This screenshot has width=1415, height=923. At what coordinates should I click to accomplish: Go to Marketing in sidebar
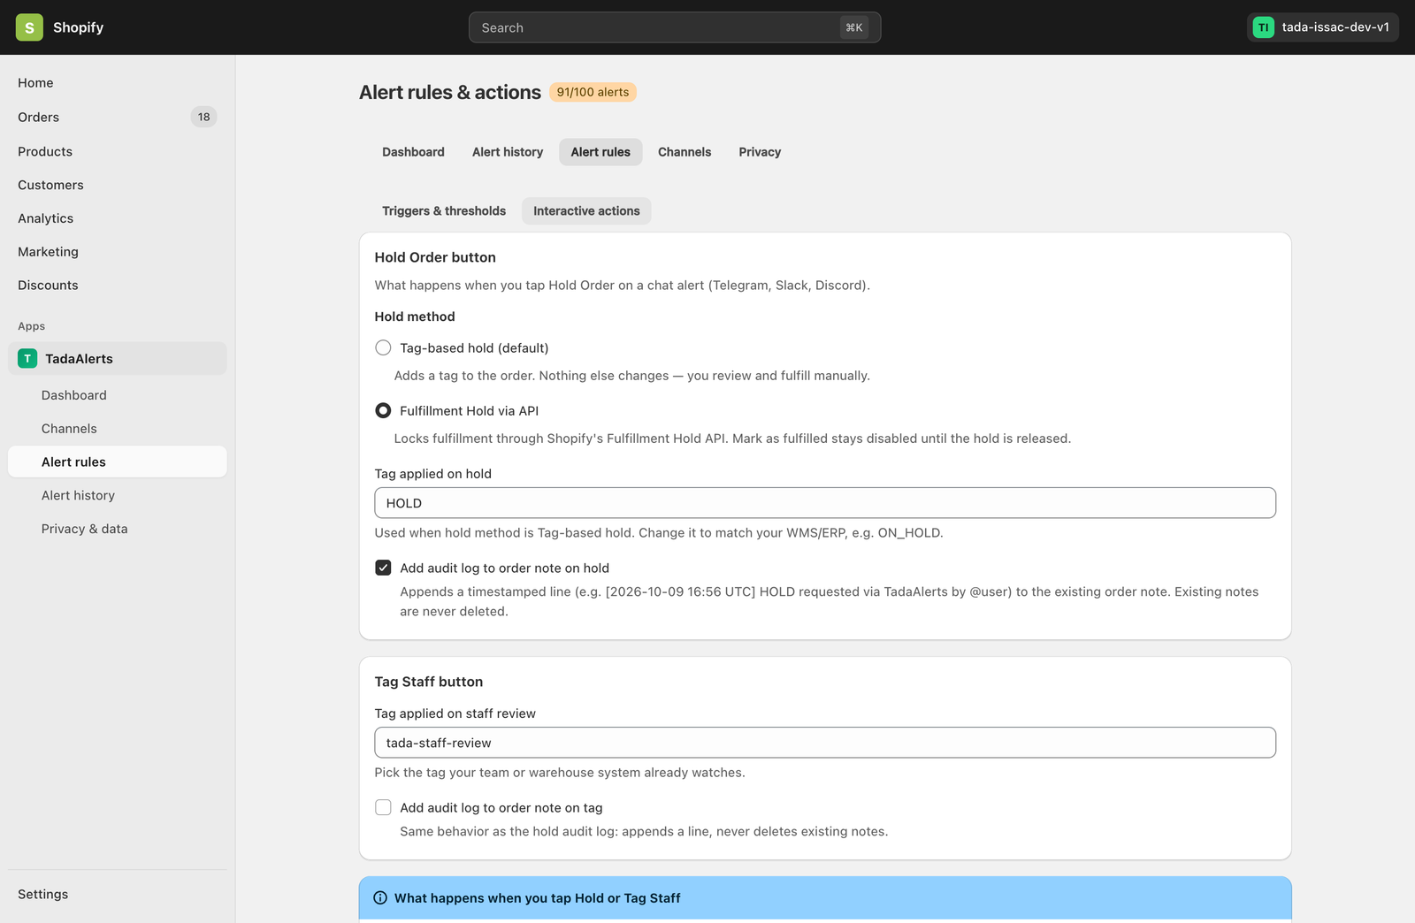118,252
